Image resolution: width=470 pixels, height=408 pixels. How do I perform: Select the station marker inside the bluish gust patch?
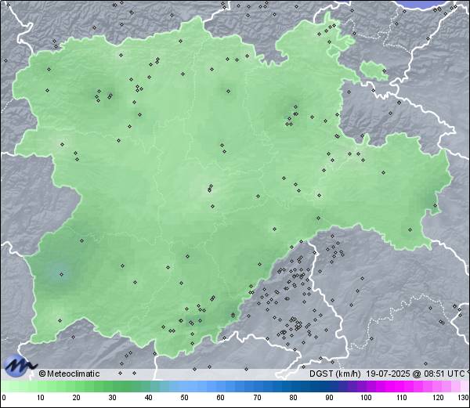coord(61,274)
